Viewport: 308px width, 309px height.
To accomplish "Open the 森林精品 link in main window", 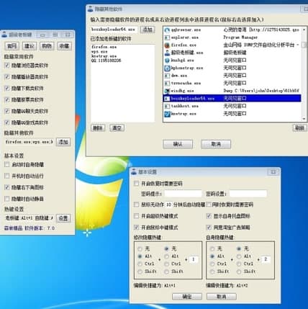I will coord(14,228).
